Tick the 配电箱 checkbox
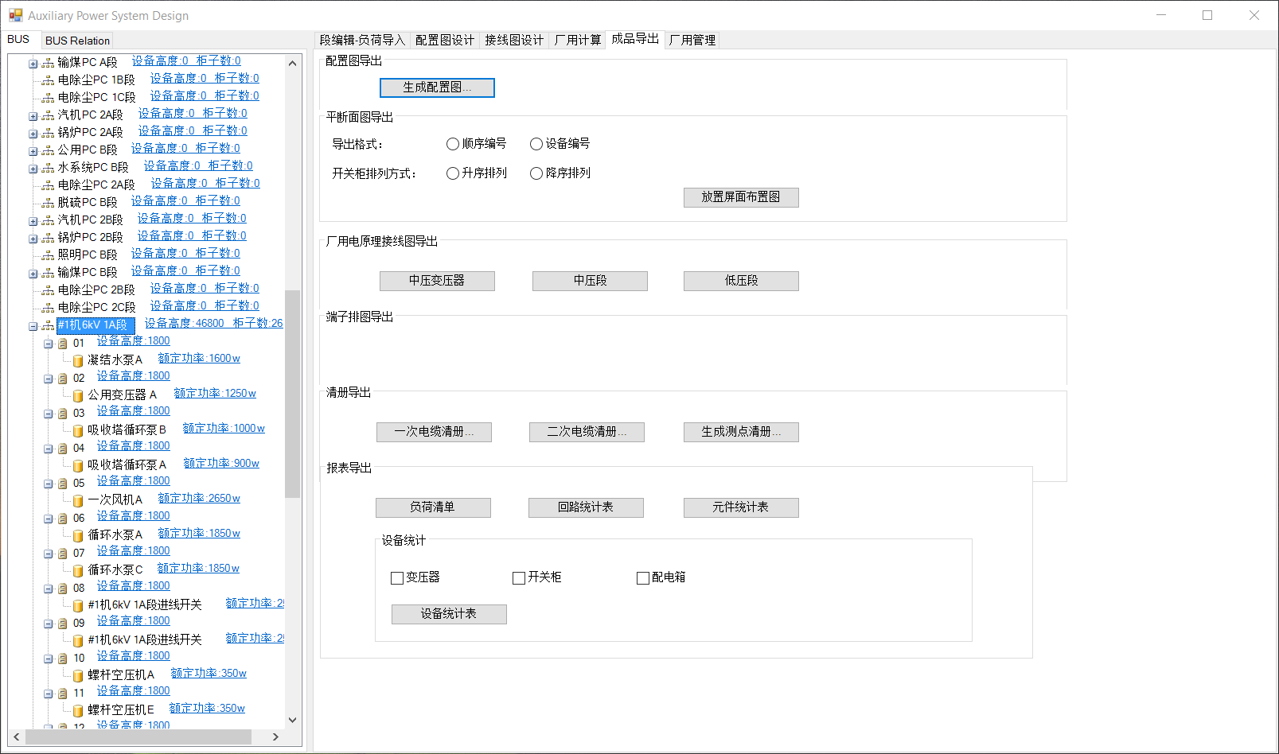This screenshot has height=754, width=1279. click(x=643, y=578)
